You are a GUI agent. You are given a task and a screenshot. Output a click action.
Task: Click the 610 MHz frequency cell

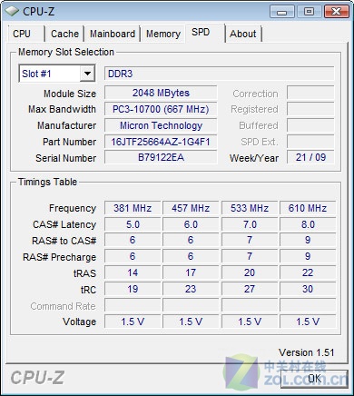308,208
